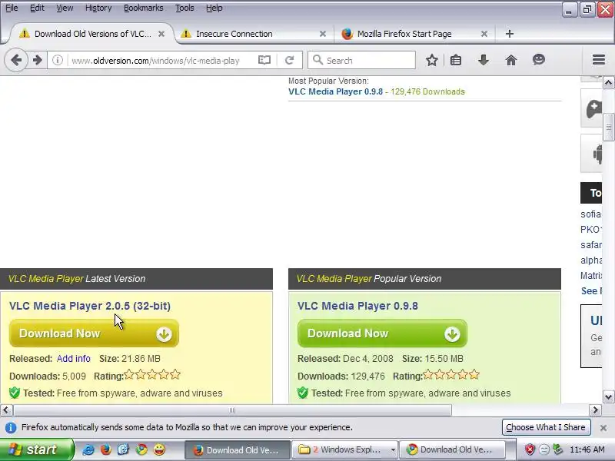
Task: Open the Bookmarks menu
Action: (x=144, y=8)
